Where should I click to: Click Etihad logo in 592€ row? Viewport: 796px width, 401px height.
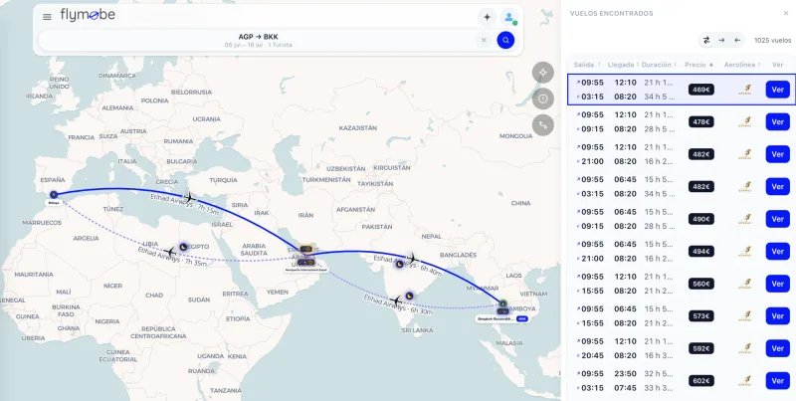coord(744,348)
